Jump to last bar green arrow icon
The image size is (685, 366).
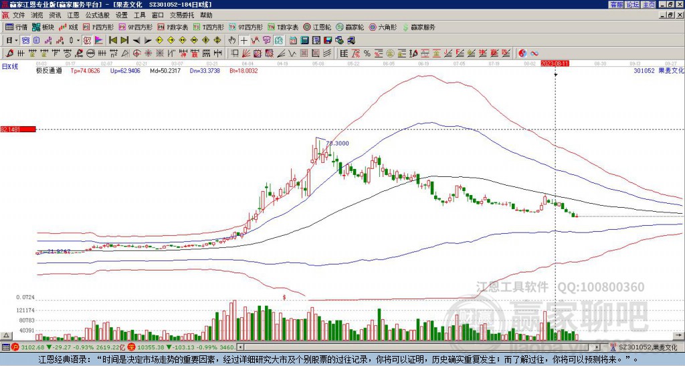124,40
